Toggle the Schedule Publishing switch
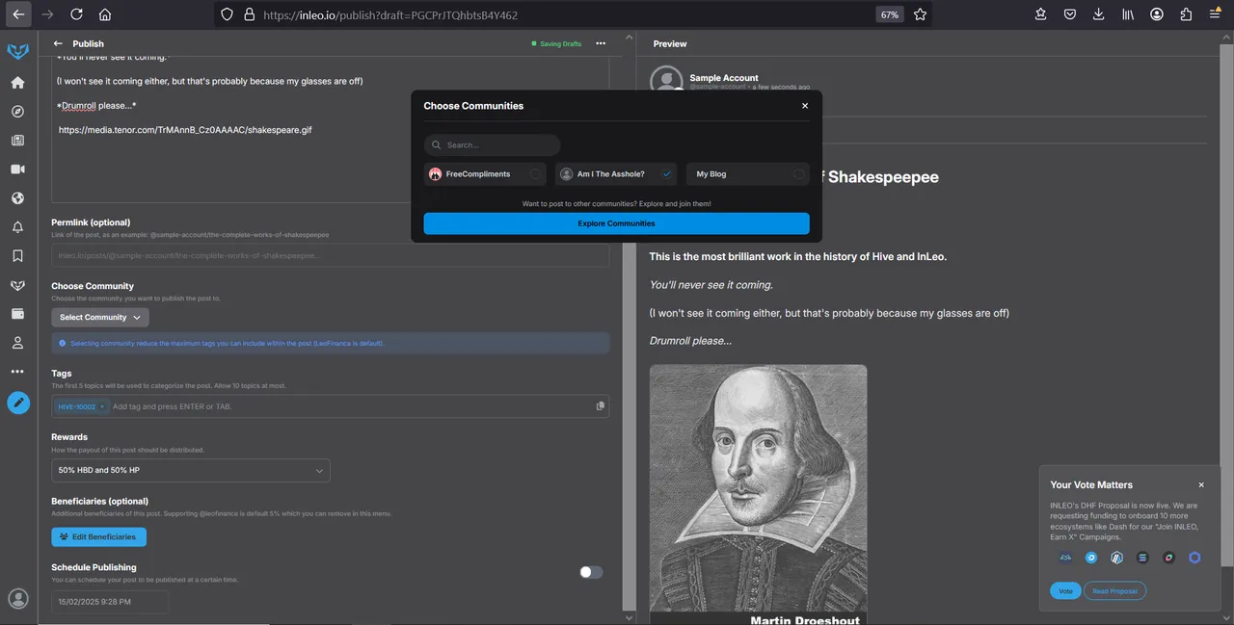Image resolution: width=1234 pixels, height=625 pixels. pyautogui.click(x=591, y=572)
